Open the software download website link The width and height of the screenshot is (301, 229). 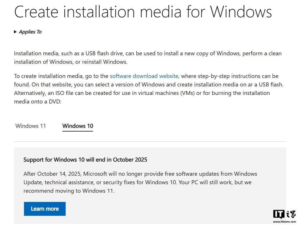point(144,76)
